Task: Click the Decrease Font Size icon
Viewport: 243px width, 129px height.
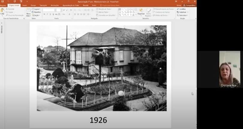Action: tap(67, 10)
